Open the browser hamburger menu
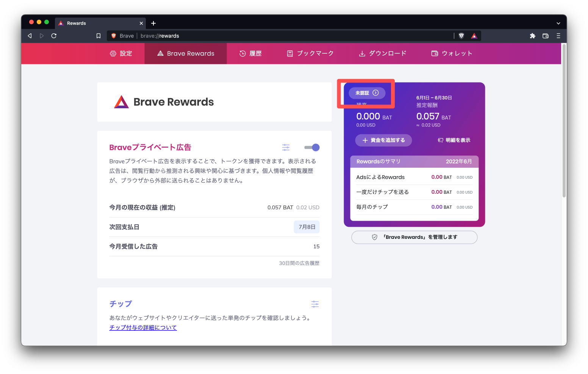The image size is (588, 374). (x=558, y=36)
